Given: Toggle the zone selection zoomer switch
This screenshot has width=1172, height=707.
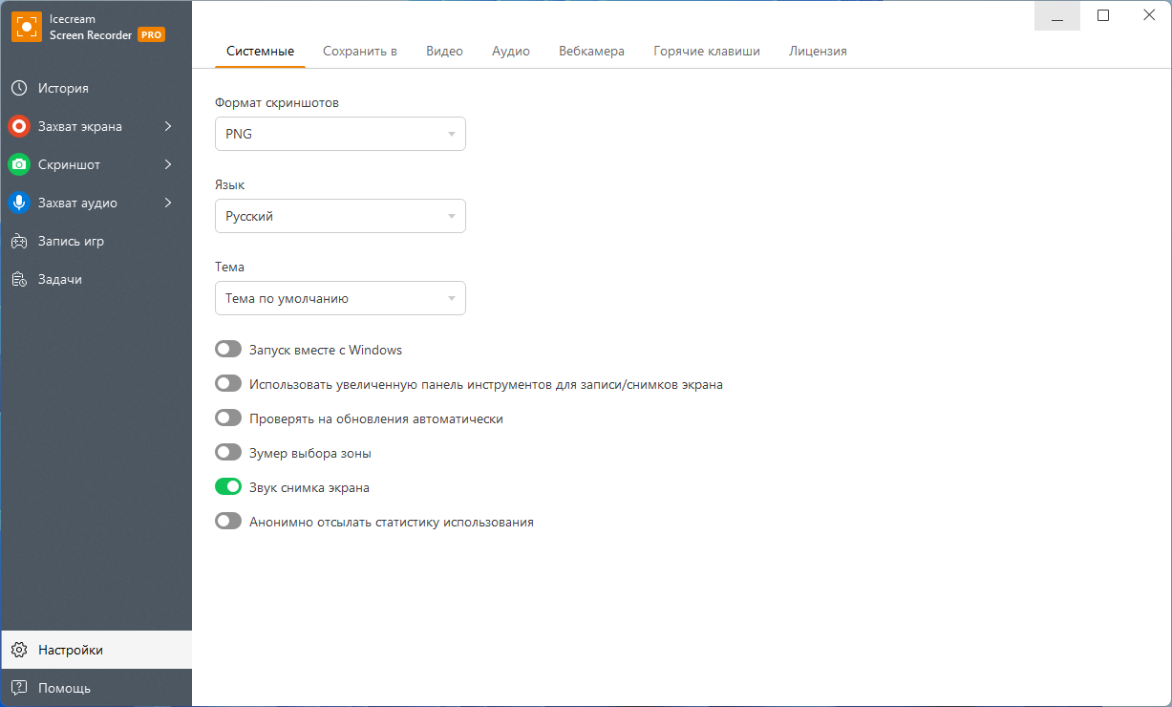Looking at the screenshot, I should 228,453.
